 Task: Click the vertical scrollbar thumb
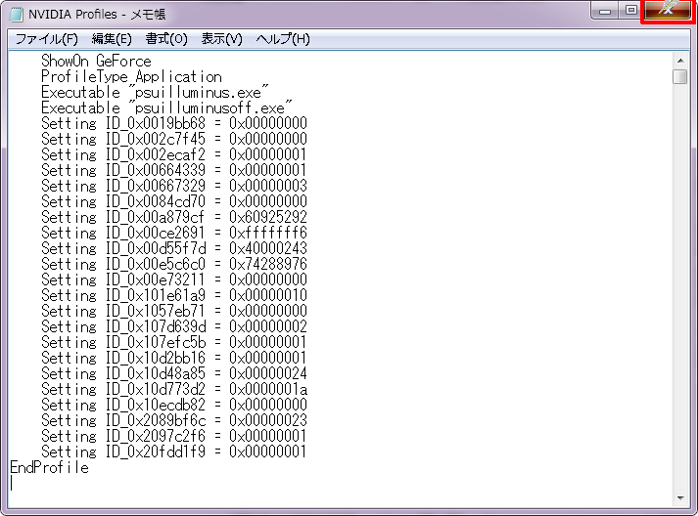coord(680,76)
